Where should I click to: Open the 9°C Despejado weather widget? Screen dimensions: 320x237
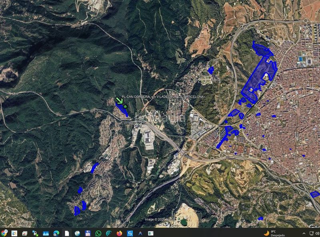click(274, 233)
